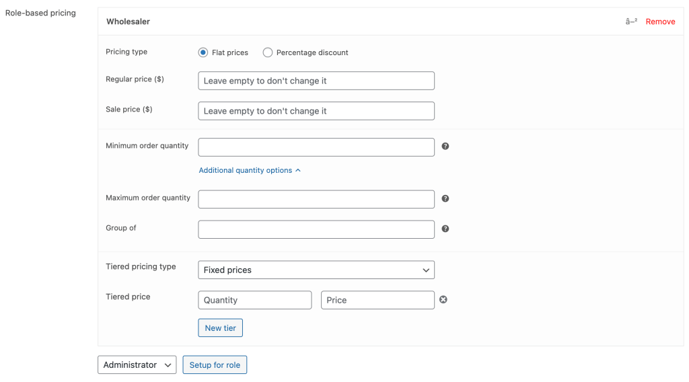Open the Tiered pricing type dropdown
Screen dimensions: 689x382
[316, 270]
